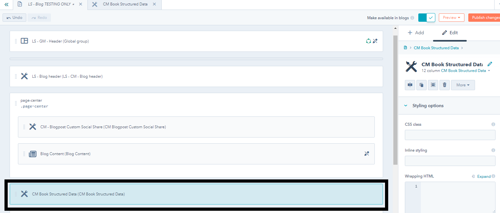Image resolution: width=500 pixels, height=213 pixels.
Task: Click the CSS class input field
Action: click(450, 135)
